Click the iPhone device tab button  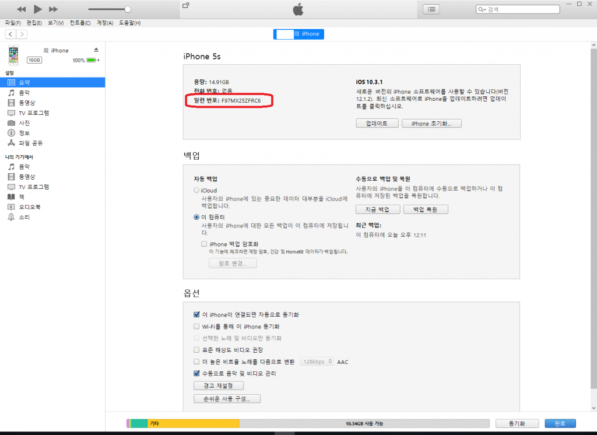pyautogui.click(x=298, y=34)
